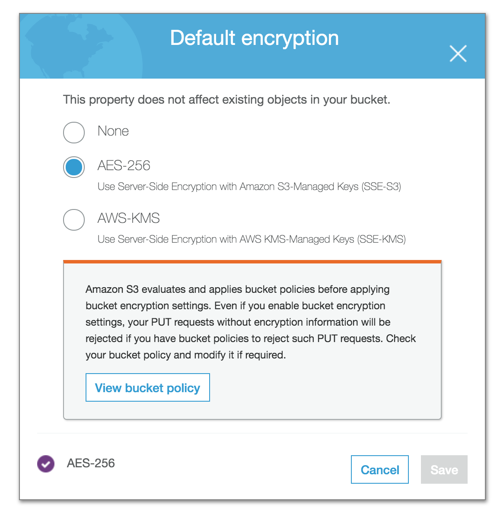
Task: Save the default encryption settings
Action: point(444,469)
